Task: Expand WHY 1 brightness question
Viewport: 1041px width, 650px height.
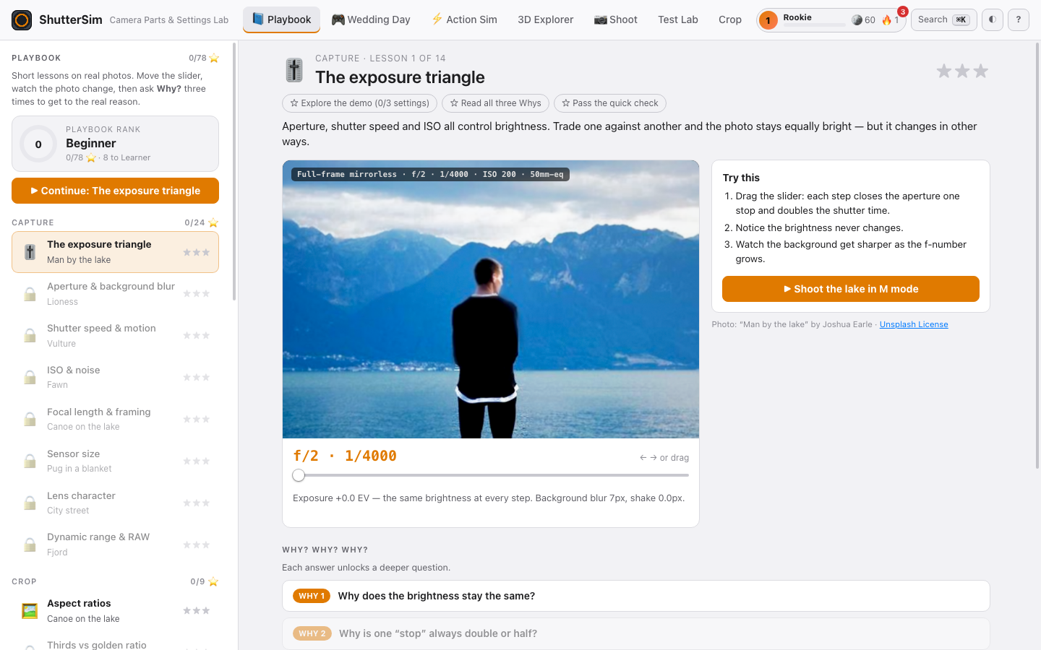Action: pyautogui.click(x=635, y=596)
